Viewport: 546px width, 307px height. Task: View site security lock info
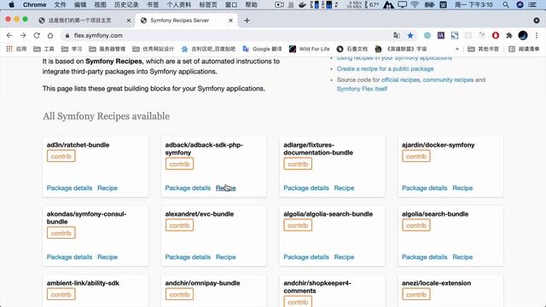click(67, 36)
